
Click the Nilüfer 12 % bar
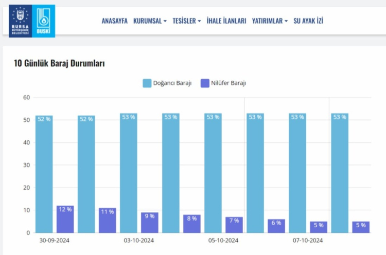65,220
